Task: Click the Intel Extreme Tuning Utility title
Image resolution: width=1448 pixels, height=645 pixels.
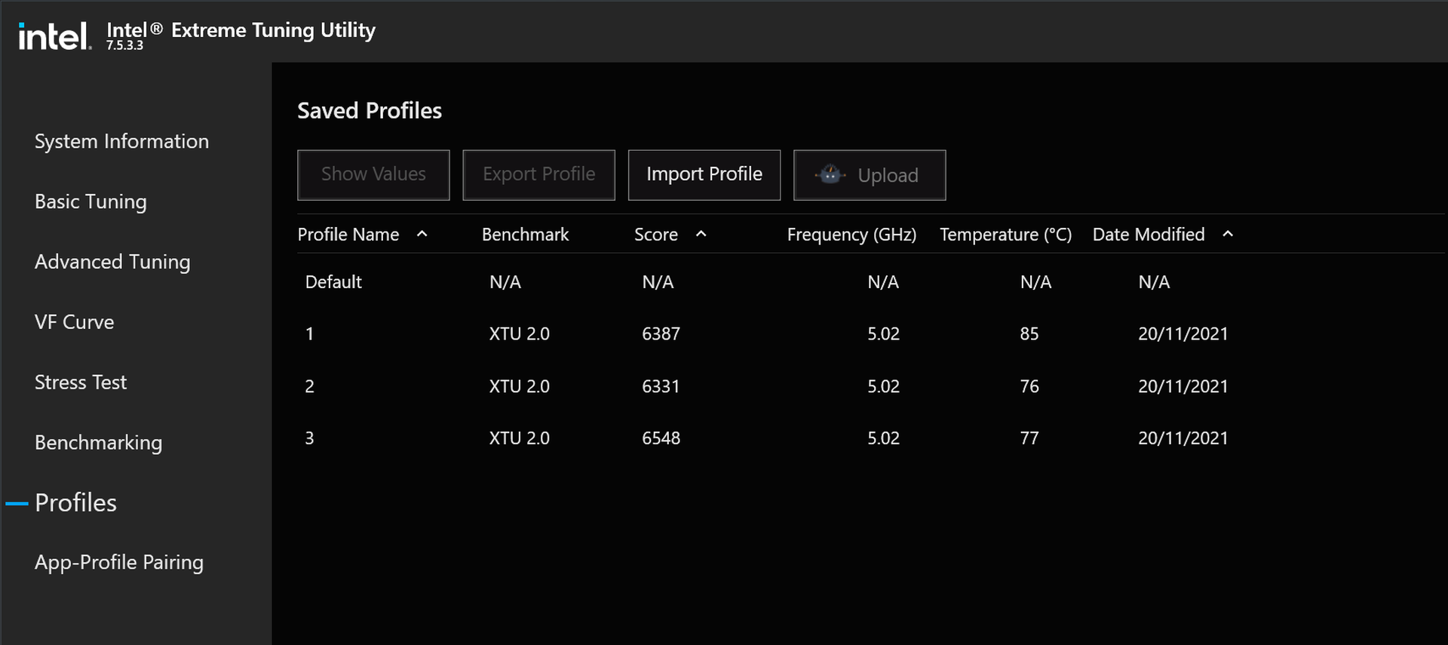Action: coord(241,30)
